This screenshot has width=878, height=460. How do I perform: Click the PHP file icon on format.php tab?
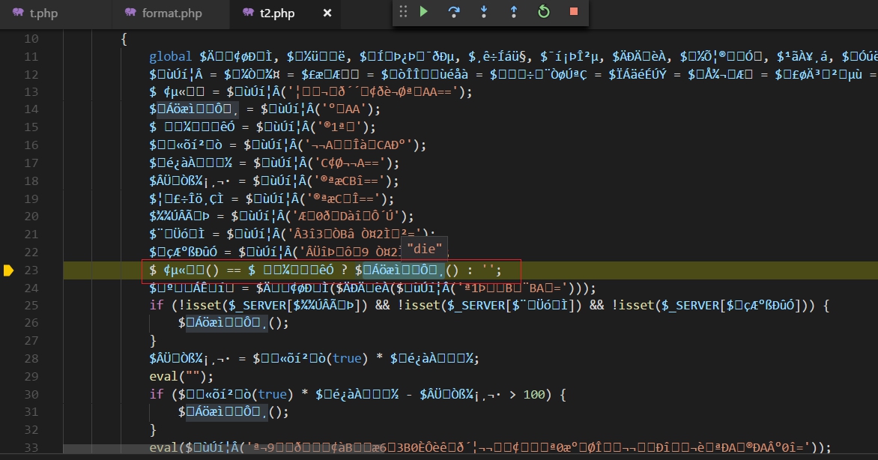[x=130, y=12]
